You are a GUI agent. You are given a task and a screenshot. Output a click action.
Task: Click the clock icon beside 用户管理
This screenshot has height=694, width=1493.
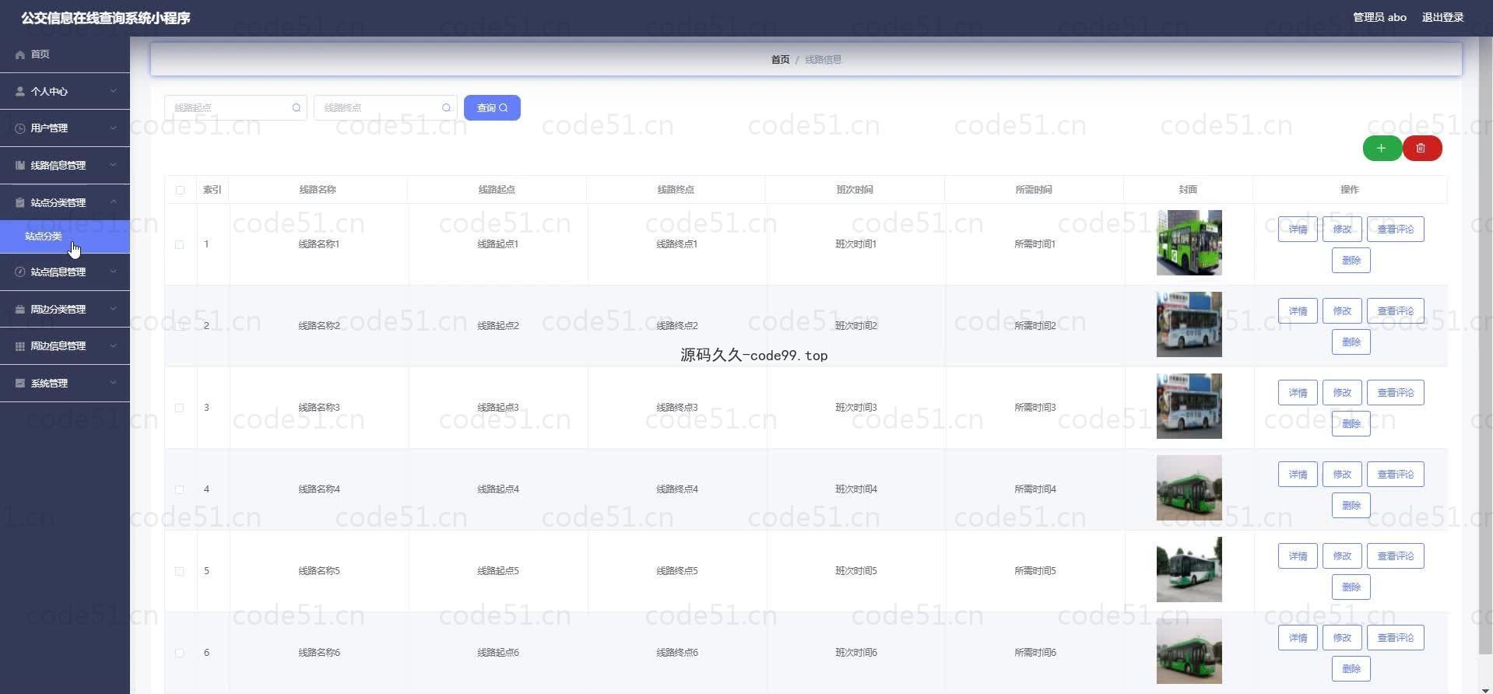(x=20, y=128)
